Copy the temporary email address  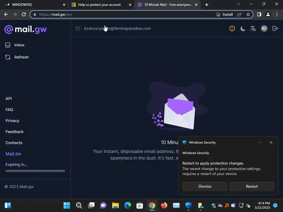point(117,28)
